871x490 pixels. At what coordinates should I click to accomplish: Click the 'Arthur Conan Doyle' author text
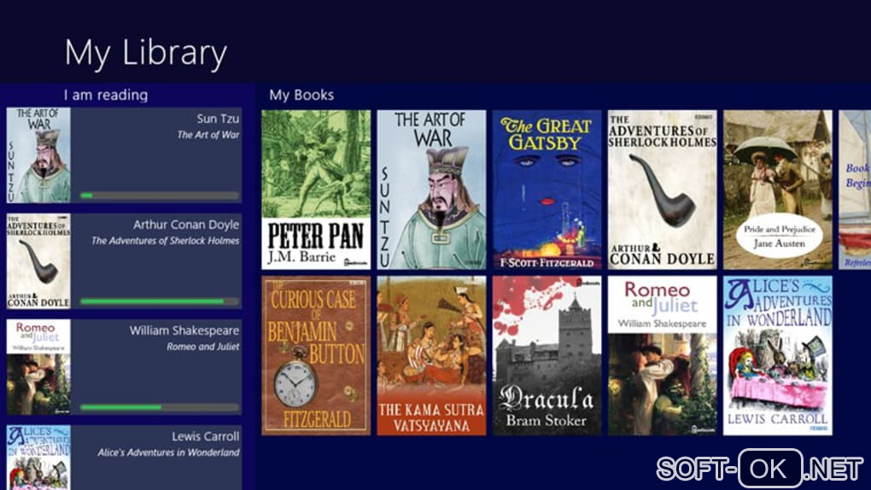[186, 225]
